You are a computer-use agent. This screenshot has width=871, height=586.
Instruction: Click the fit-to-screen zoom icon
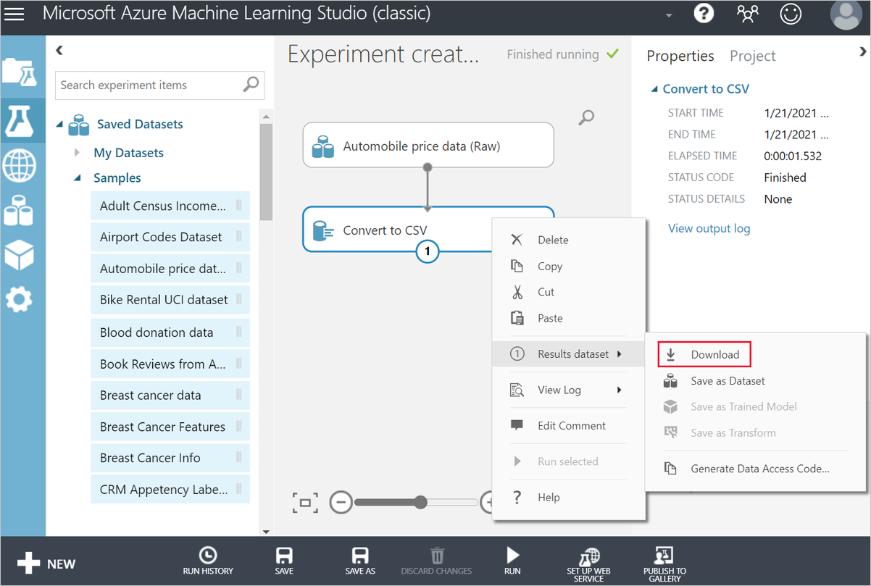tap(305, 502)
